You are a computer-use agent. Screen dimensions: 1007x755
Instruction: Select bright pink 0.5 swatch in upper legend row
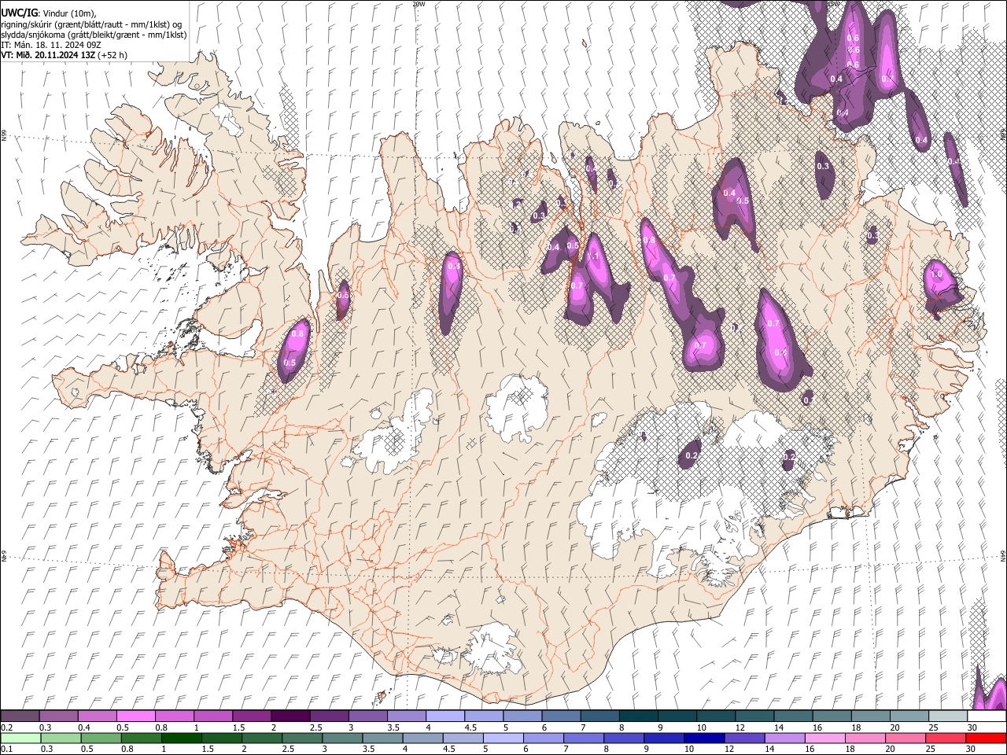tap(135, 716)
